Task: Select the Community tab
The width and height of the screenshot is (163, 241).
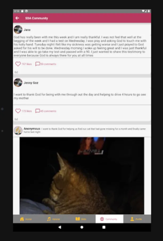Action: point(109,219)
